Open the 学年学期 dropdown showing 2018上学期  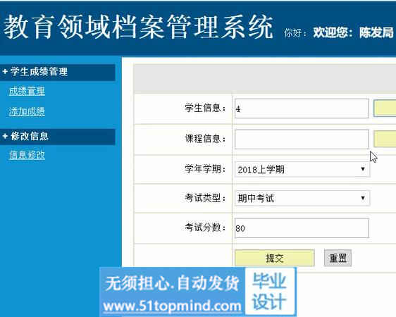pos(302,169)
